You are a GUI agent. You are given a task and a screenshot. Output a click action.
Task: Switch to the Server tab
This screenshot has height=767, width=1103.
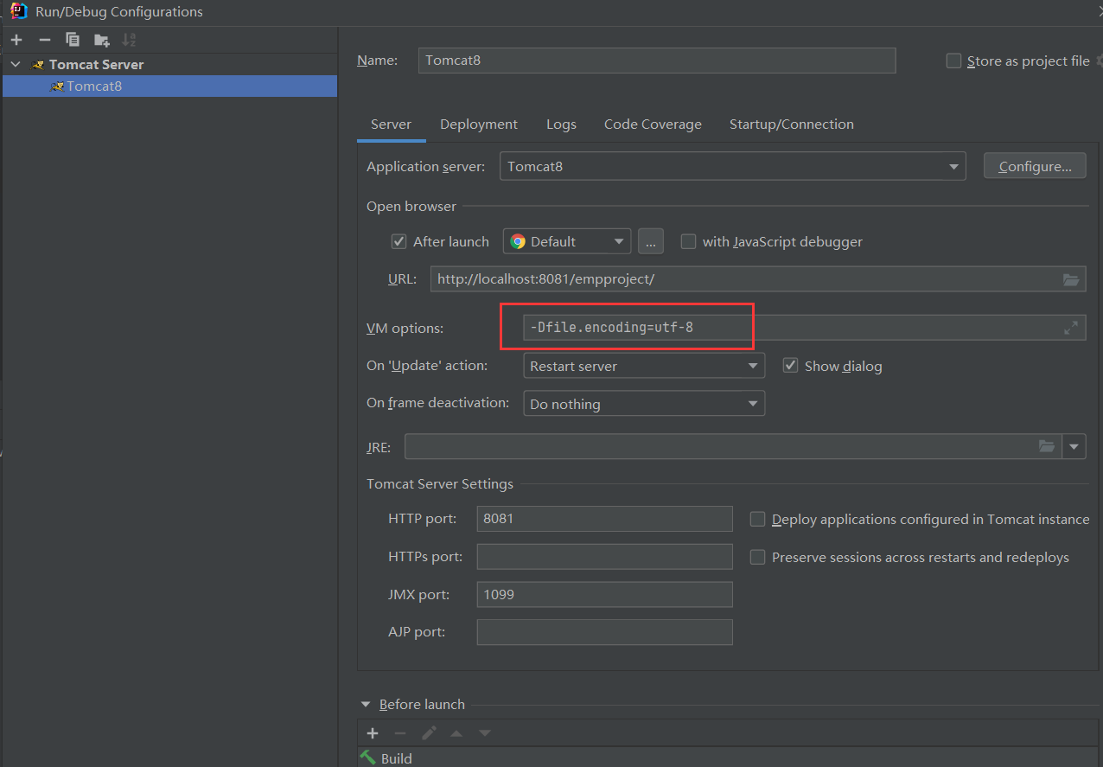click(391, 125)
